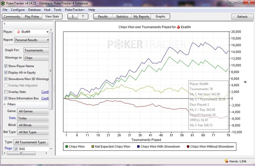Click the spade icon in chart title

178,27
